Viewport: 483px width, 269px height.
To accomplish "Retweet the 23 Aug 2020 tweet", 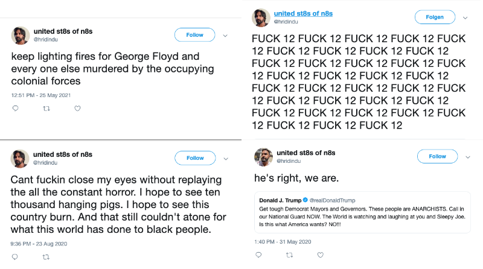I will (x=46, y=256).
